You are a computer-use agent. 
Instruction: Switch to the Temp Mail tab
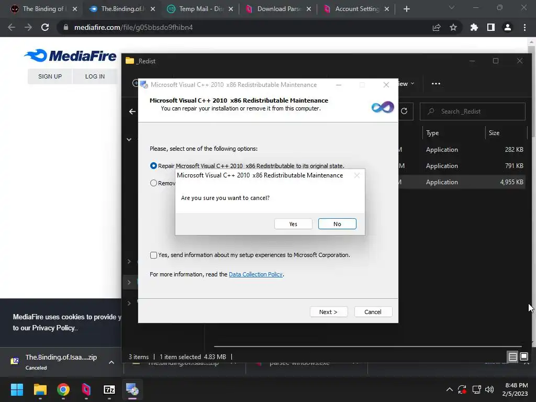tap(199, 9)
